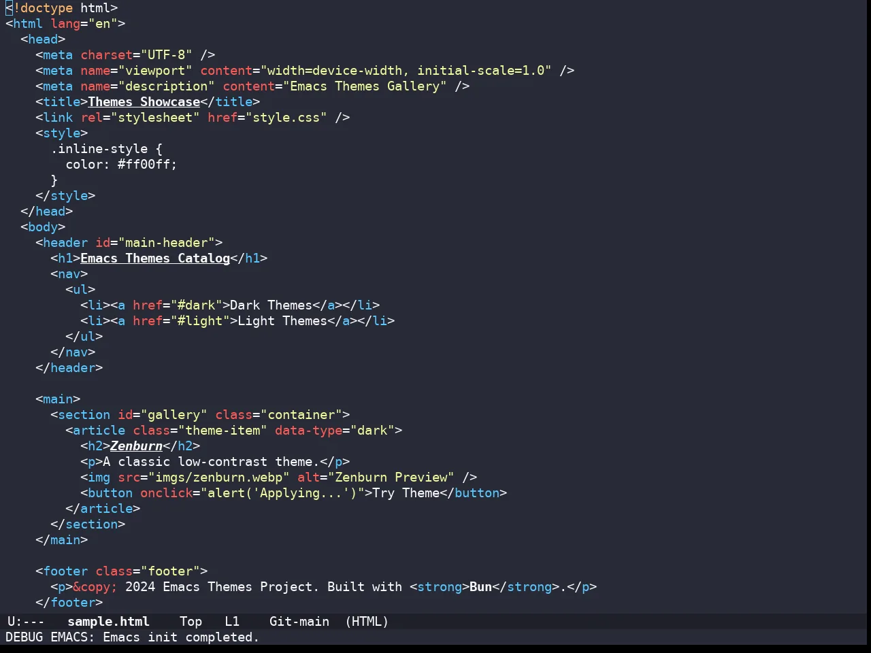The width and height of the screenshot is (871, 653).
Task: Click the "stylesheet" rel value
Action: pyautogui.click(x=155, y=118)
